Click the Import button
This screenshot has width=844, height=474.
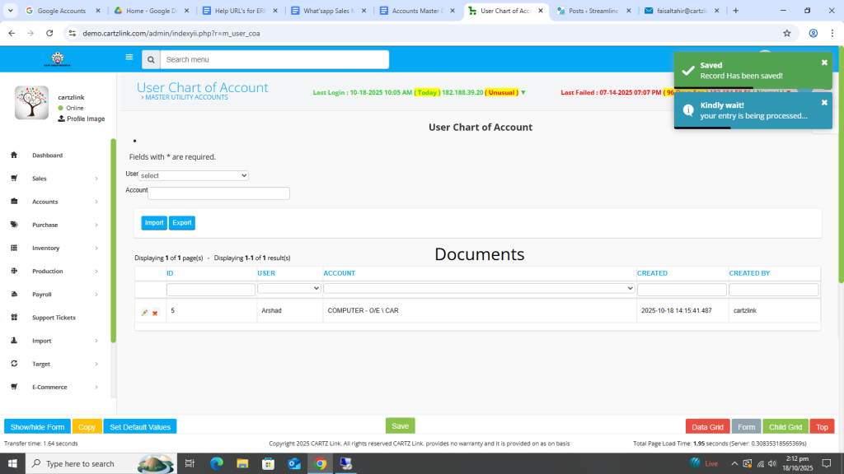point(154,223)
